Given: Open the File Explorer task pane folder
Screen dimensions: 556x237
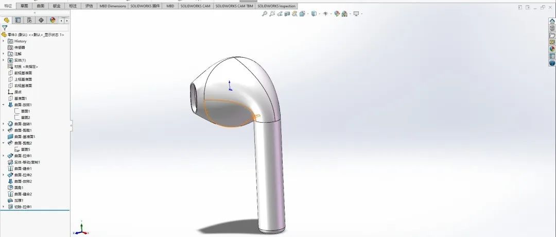Looking at the screenshot, I should click(x=552, y=36).
